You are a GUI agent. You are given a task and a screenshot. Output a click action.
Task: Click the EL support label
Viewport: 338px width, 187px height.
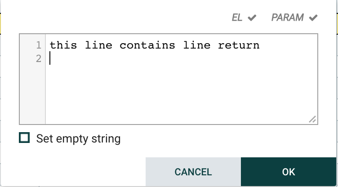point(237,18)
